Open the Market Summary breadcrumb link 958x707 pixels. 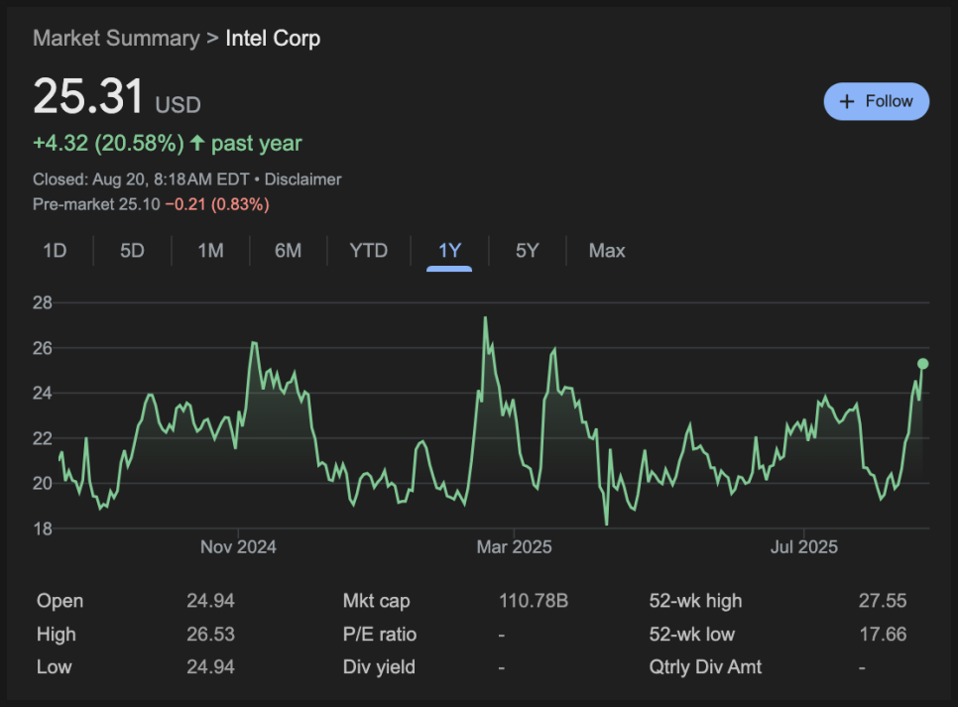click(116, 38)
